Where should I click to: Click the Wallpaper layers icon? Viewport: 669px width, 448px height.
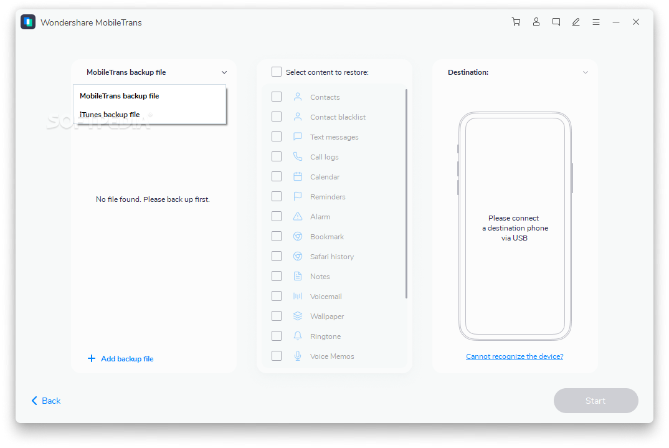(298, 316)
